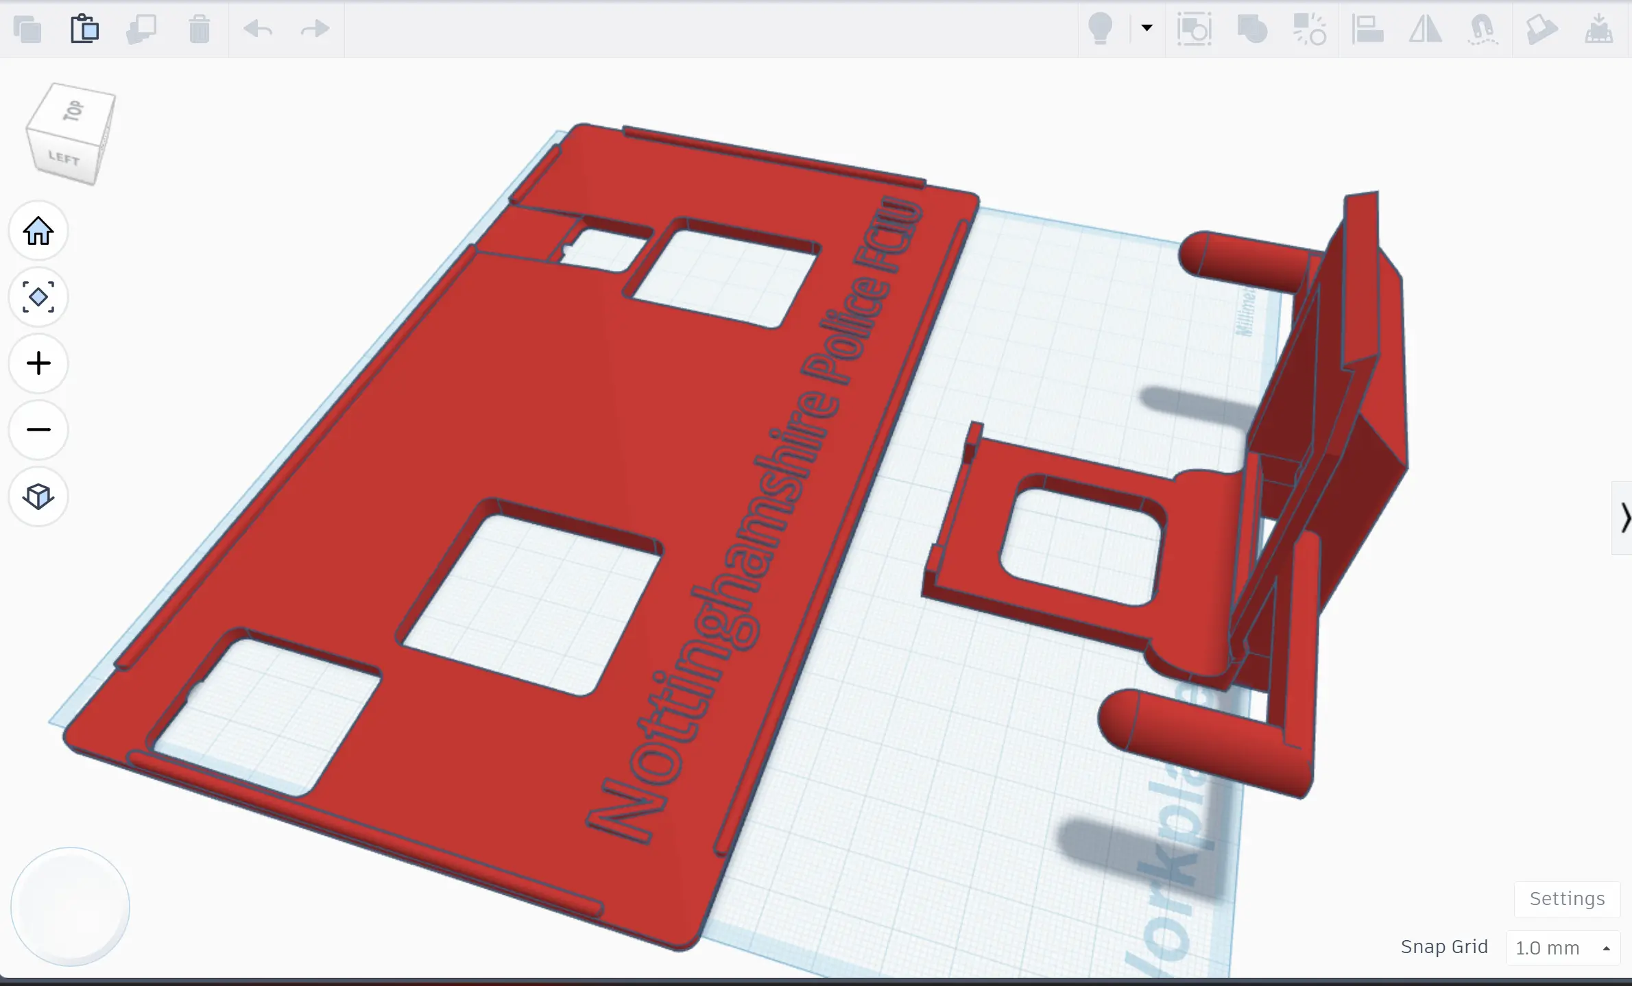Click the Paste clipboard icon
Viewport: 1632px width, 986px height.
pos(85,29)
